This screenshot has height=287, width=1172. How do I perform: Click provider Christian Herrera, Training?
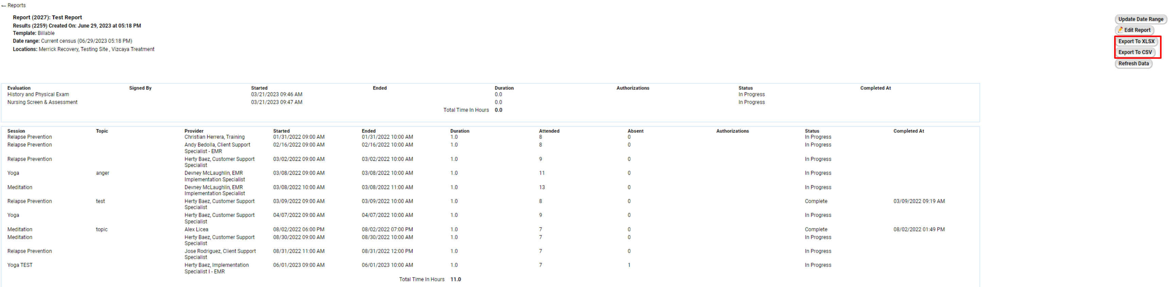(214, 137)
